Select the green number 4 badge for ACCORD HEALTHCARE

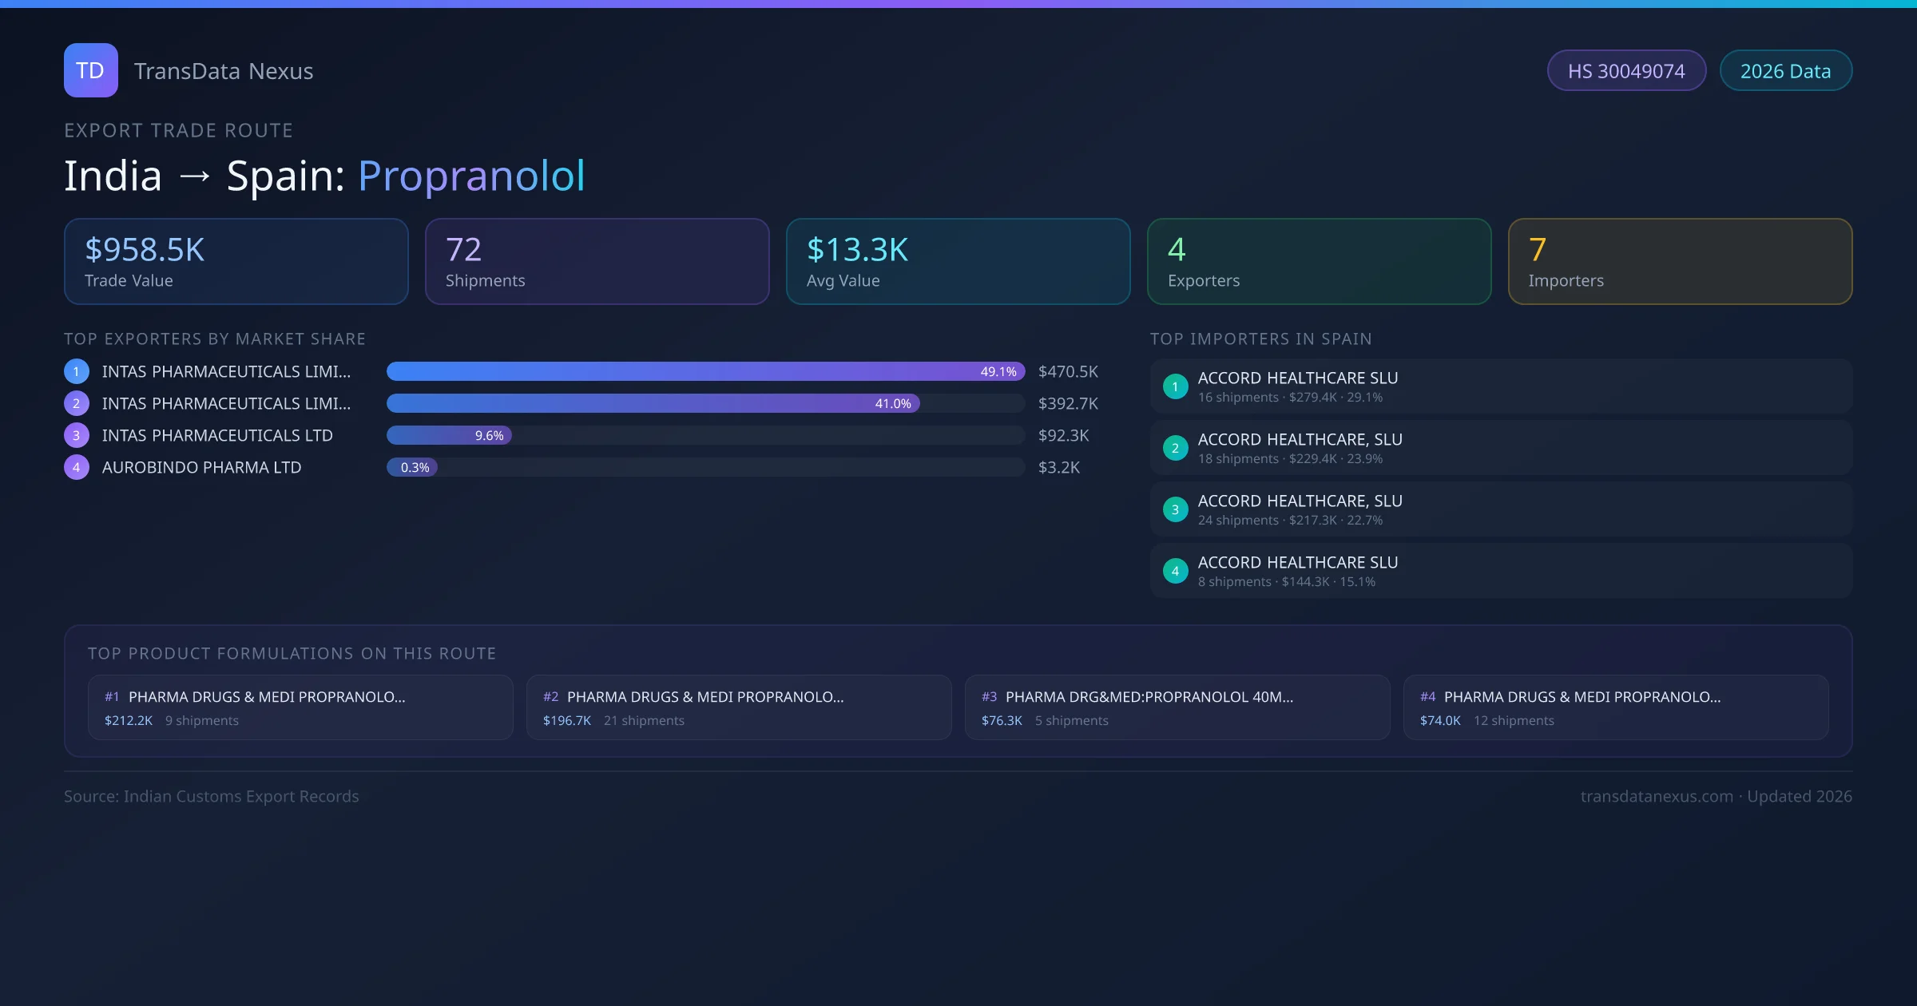point(1175,570)
